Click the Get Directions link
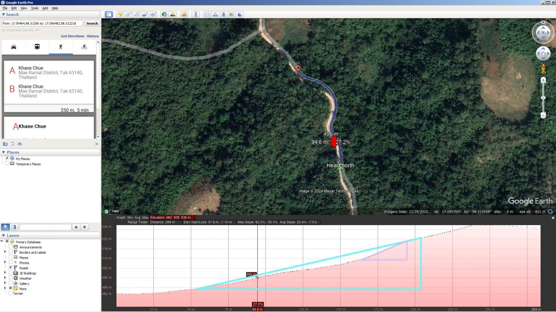The width and height of the screenshot is (556, 312). coord(73,36)
